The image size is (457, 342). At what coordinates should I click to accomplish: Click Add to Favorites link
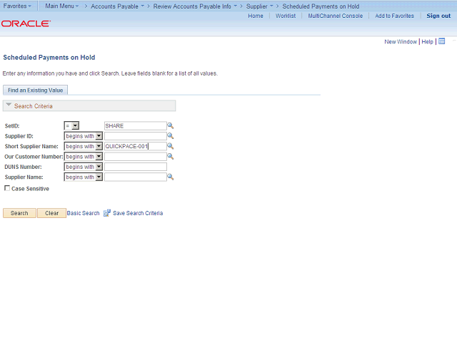click(x=394, y=16)
